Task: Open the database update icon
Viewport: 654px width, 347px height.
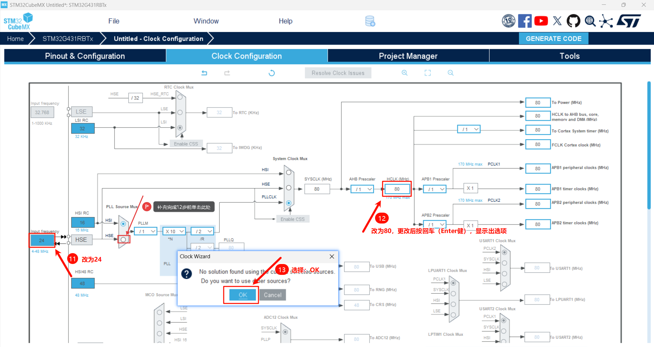Action: (370, 21)
